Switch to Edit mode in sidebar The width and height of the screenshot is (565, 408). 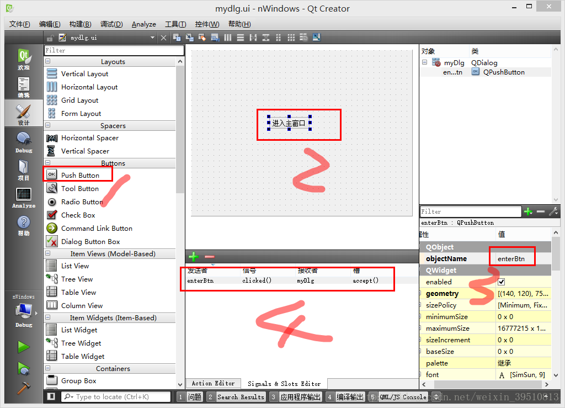point(23,87)
